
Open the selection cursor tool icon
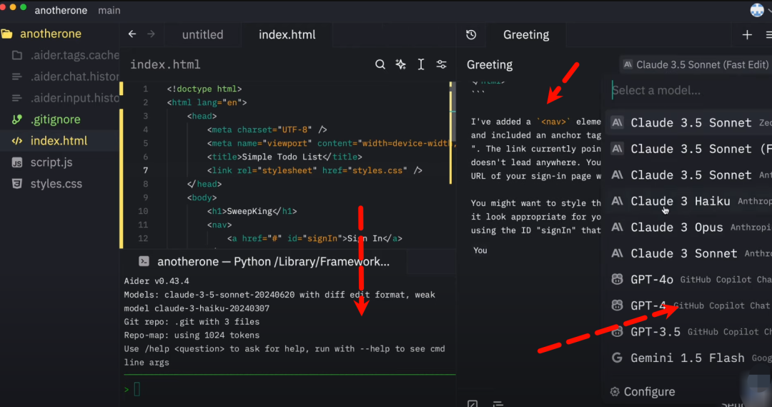pyautogui.click(x=421, y=64)
